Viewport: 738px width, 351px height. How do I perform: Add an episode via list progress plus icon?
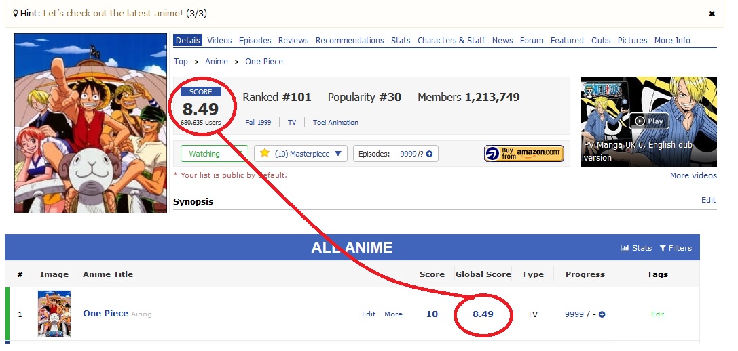[x=602, y=314]
